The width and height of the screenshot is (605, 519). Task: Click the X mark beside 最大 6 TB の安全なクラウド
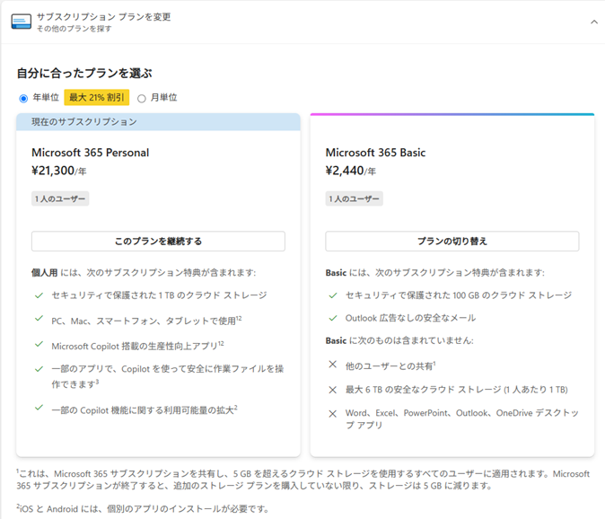(x=333, y=390)
